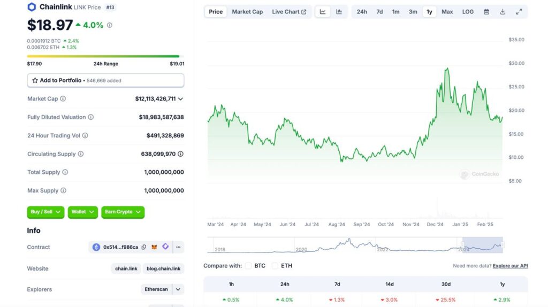Click the $18,983,587,638 valuation value

click(x=162, y=117)
